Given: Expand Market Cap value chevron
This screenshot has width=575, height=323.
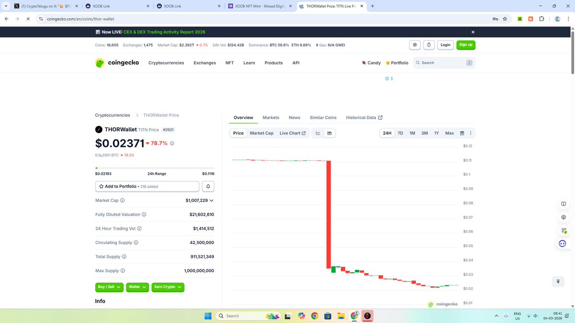Looking at the screenshot, I should click(211, 200).
